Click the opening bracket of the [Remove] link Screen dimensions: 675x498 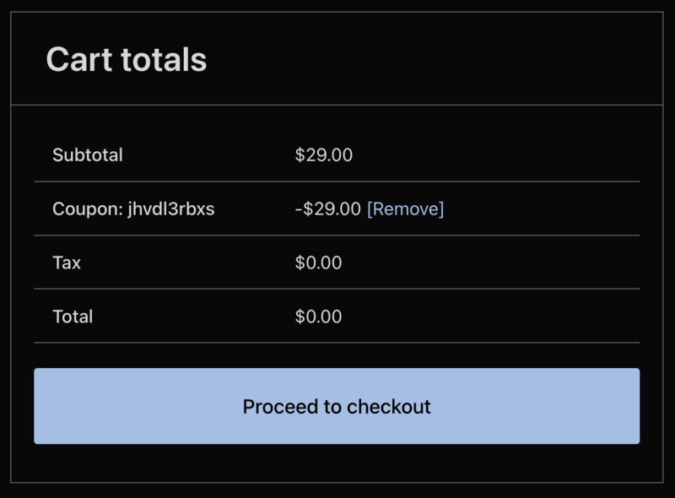tap(370, 208)
